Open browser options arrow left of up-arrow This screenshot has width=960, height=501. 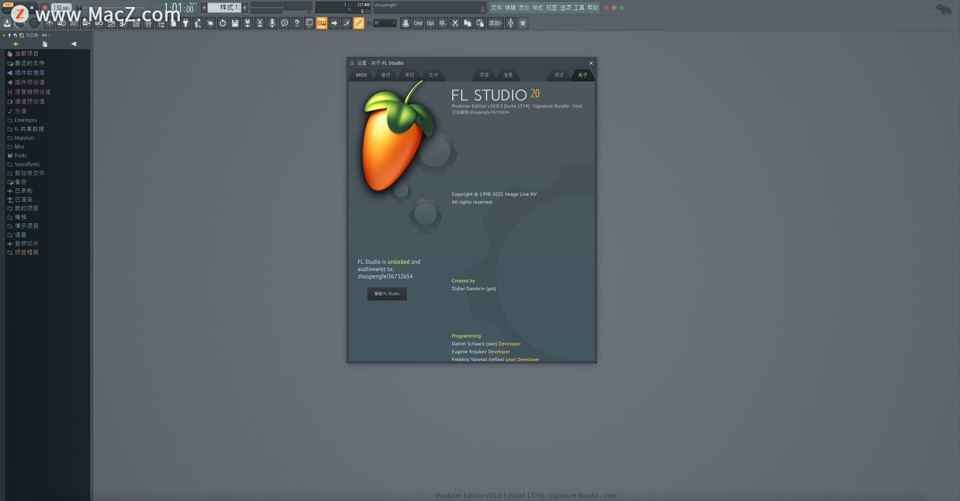tap(4, 35)
